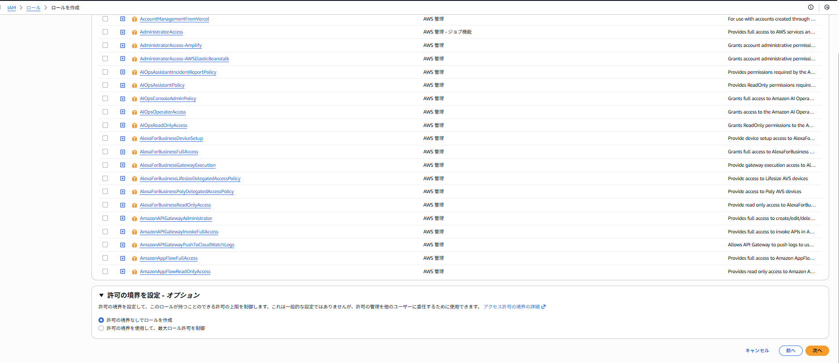839x363 pixels.
Task: Click 'Provide access to Poly AVS devices' description
Action: tap(764, 192)
